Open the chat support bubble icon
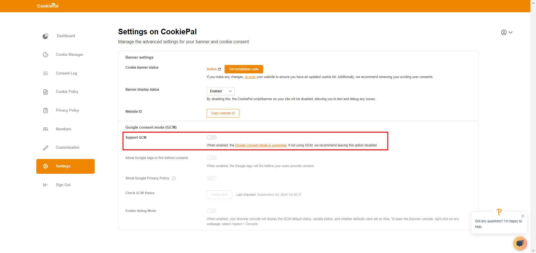This screenshot has height=253, width=536. click(520, 244)
